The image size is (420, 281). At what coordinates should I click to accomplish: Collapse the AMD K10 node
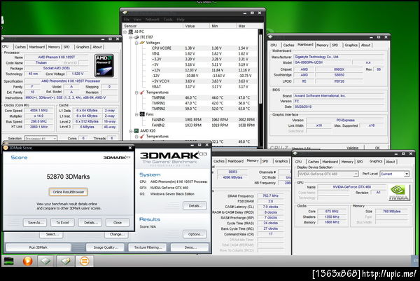[131, 131]
